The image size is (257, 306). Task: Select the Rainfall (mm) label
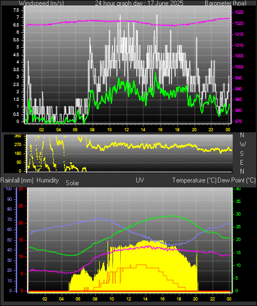point(17,180)
